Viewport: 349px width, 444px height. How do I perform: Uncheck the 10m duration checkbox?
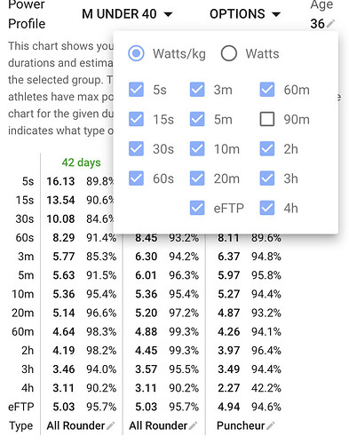[x=197, y=149]
